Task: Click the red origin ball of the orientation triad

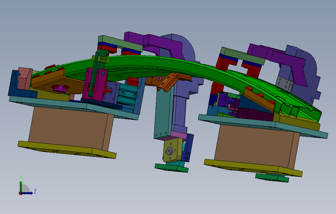Action: click(21, 193)
